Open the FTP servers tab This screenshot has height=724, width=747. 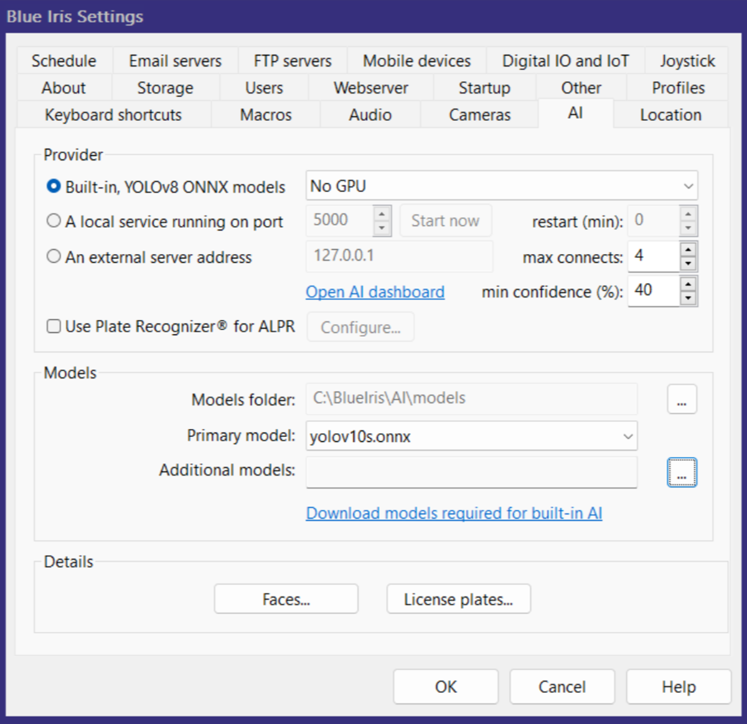coord(293,61)
